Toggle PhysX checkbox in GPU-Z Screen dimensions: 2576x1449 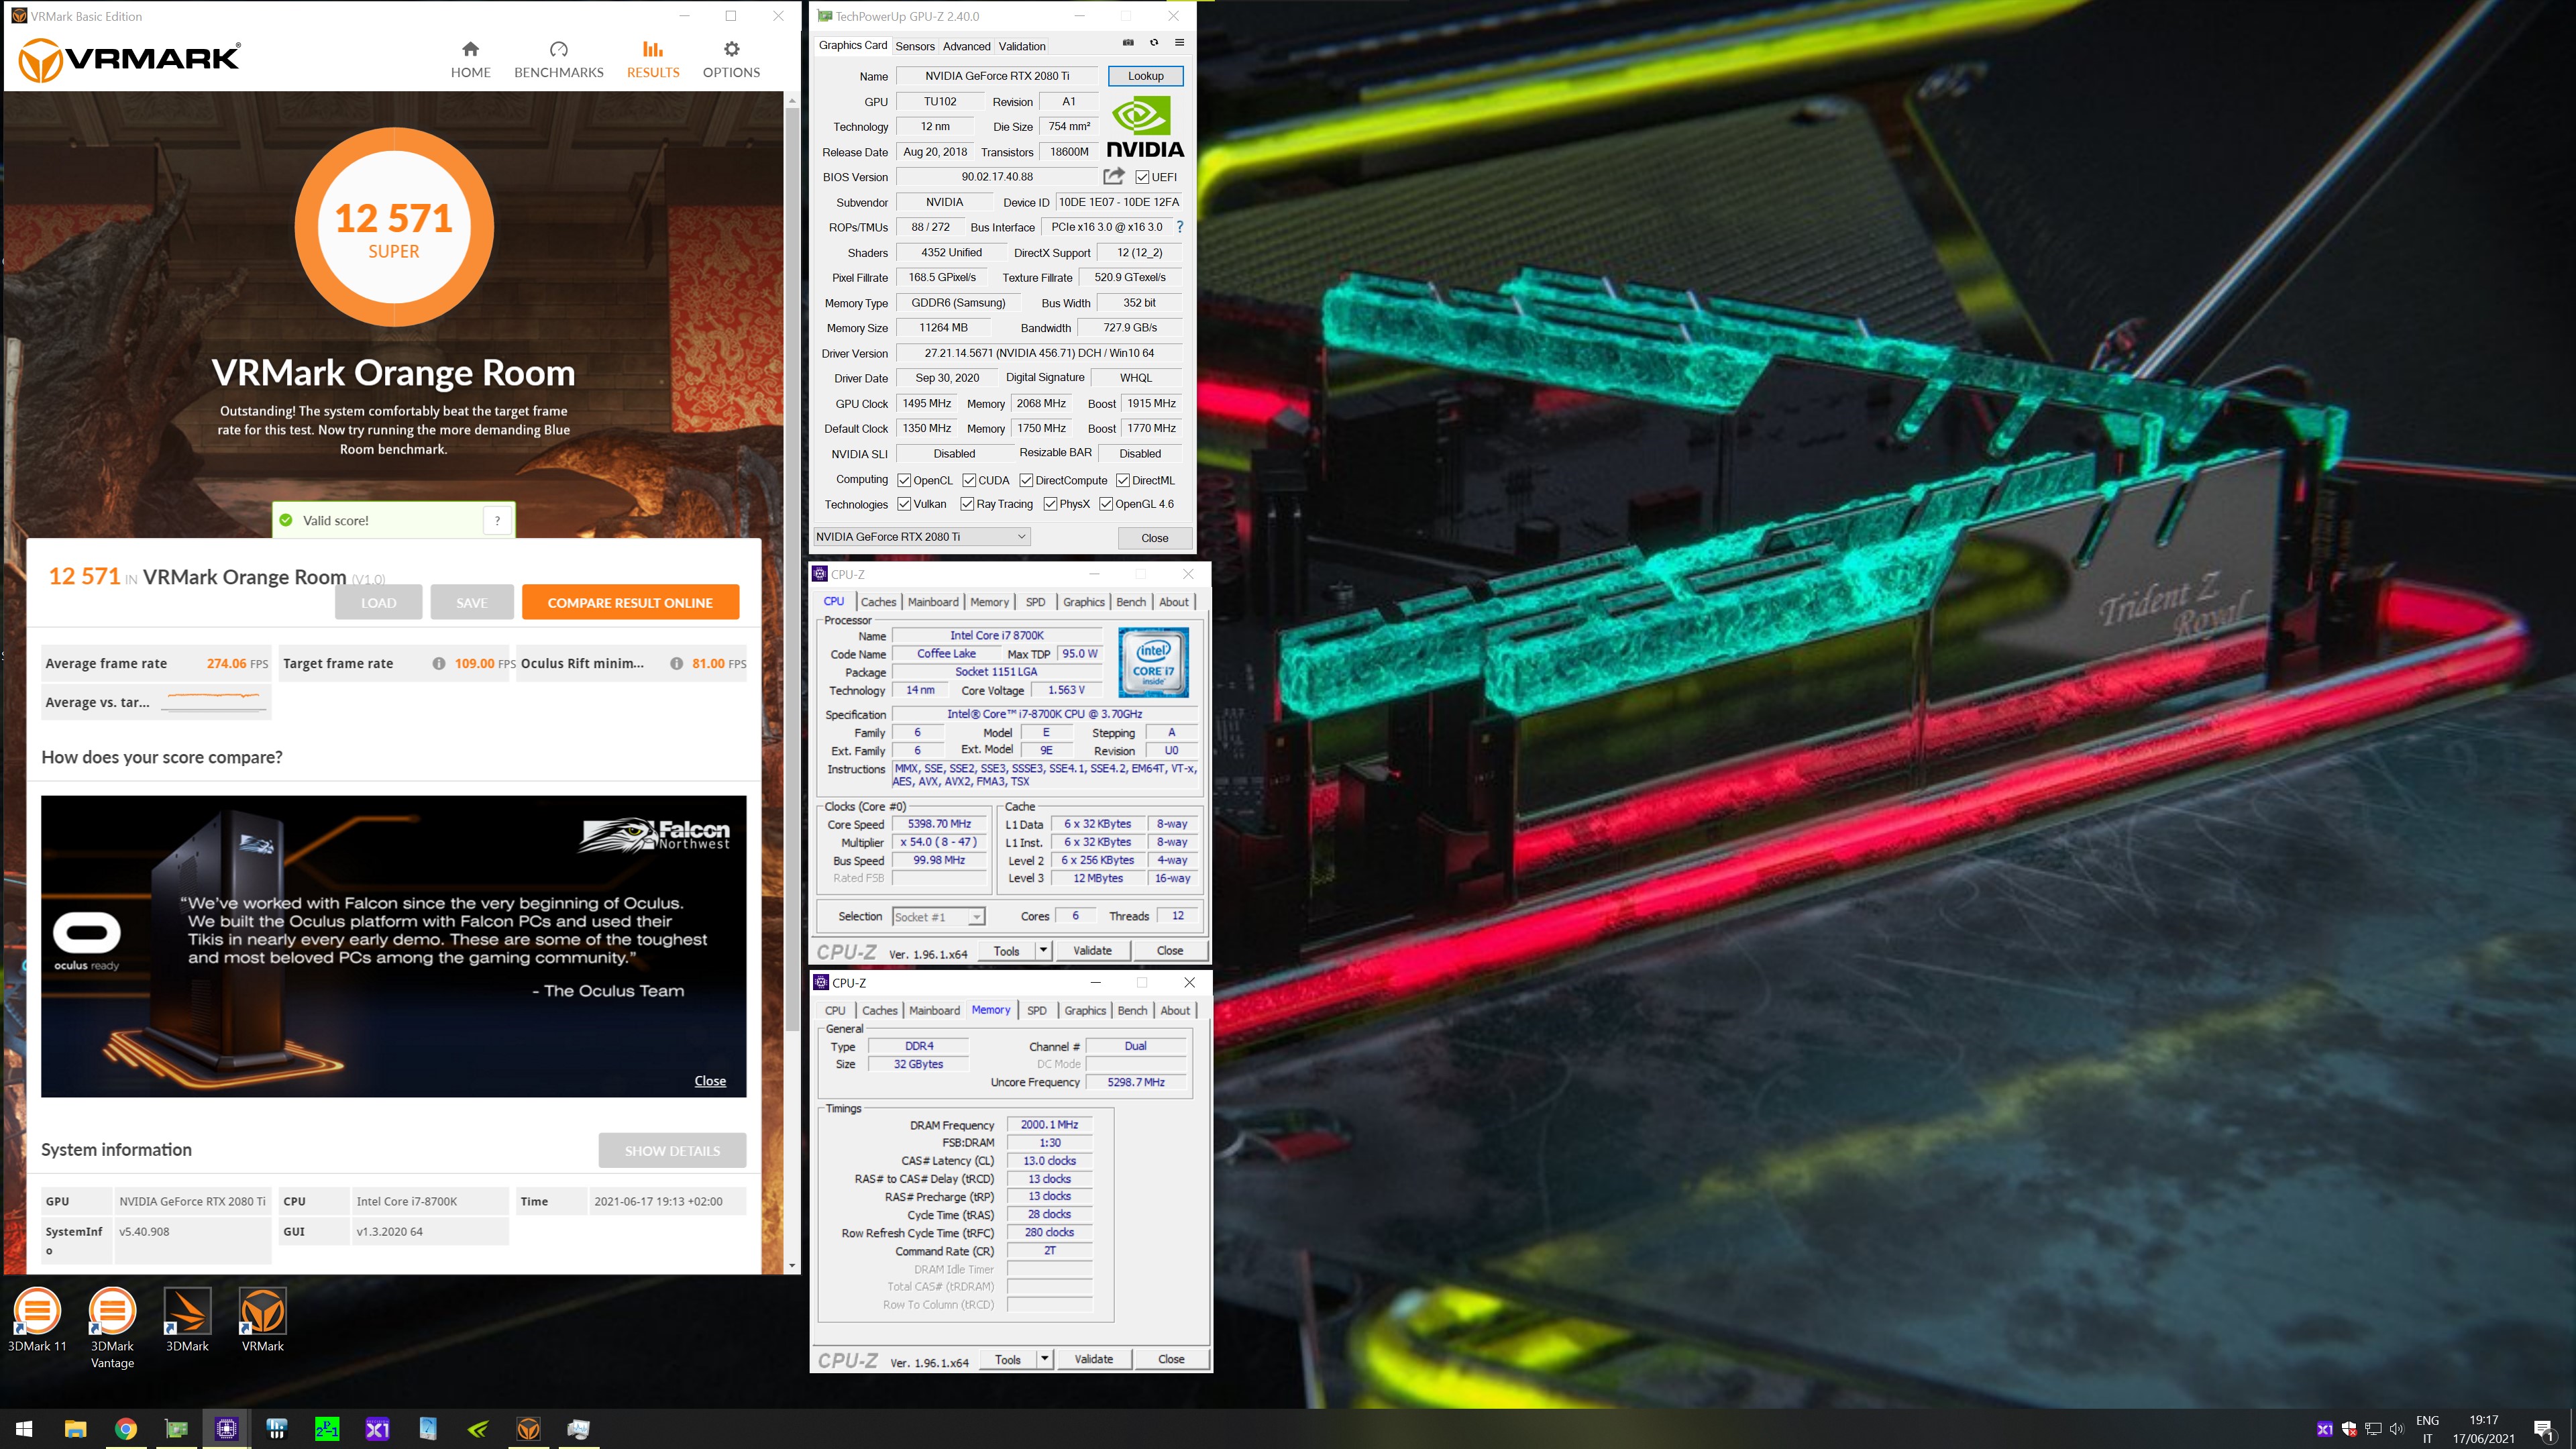pyautogui.click(x=1050, y=504)
